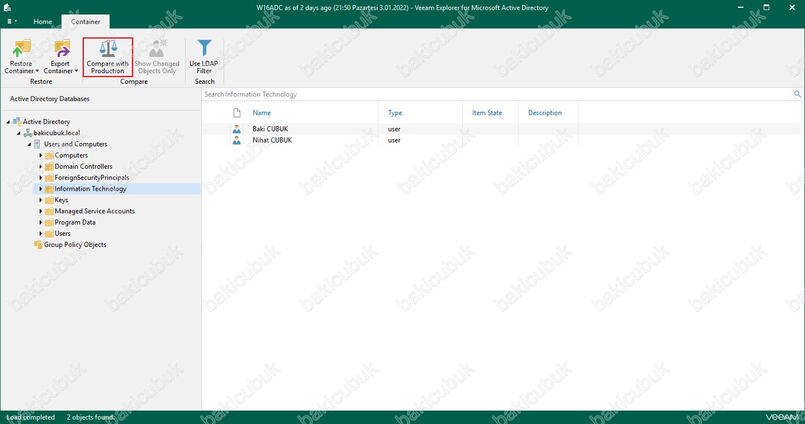The height and width of the screenshot is (424, 805).
Task: Expand the Users node arrow
Action: pos(41,234)
